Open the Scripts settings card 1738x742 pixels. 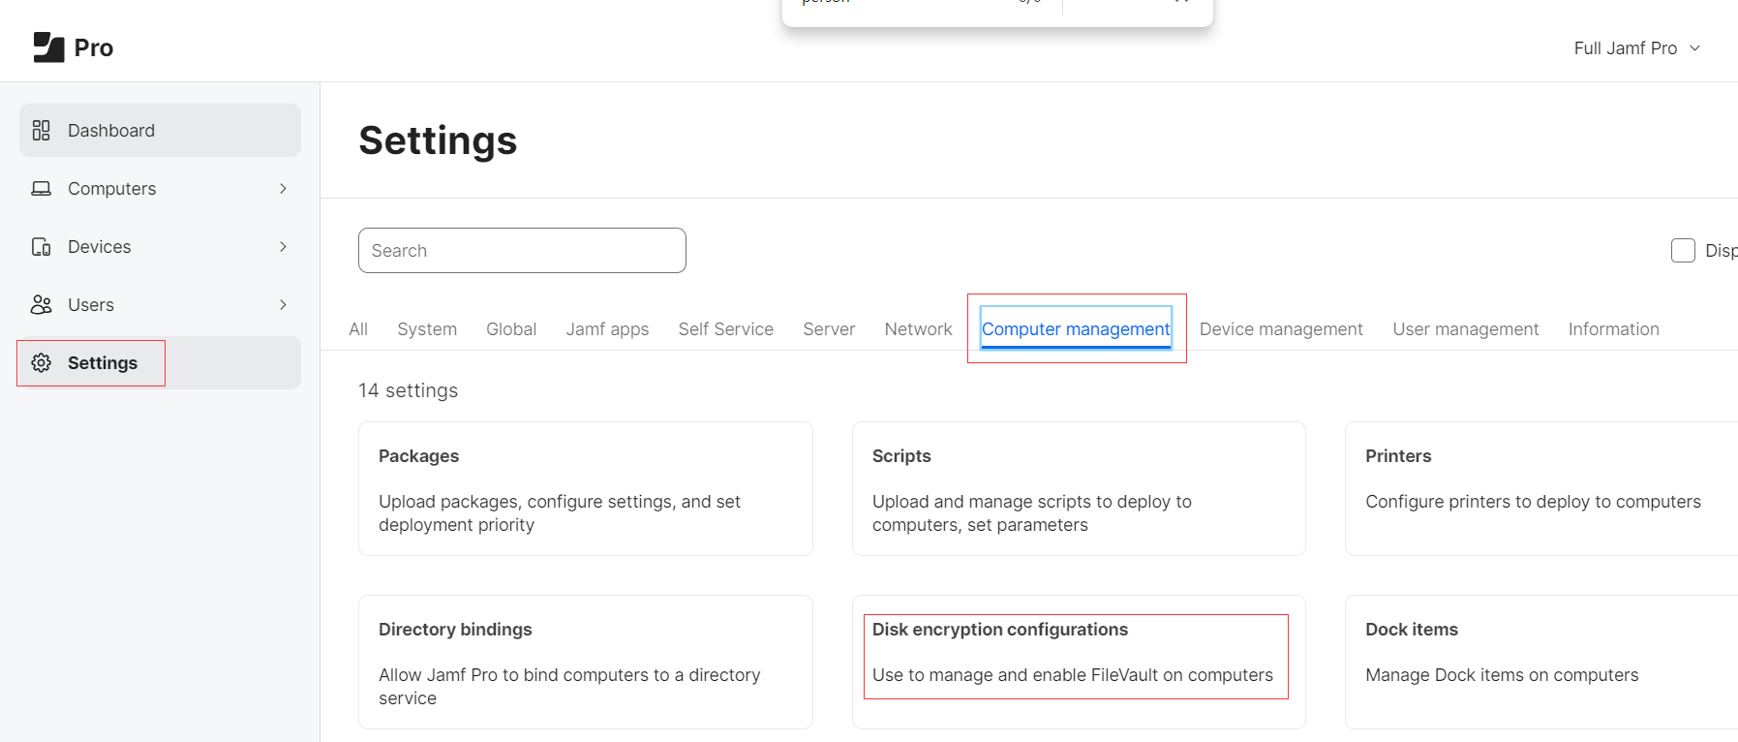coord(1079,488)
